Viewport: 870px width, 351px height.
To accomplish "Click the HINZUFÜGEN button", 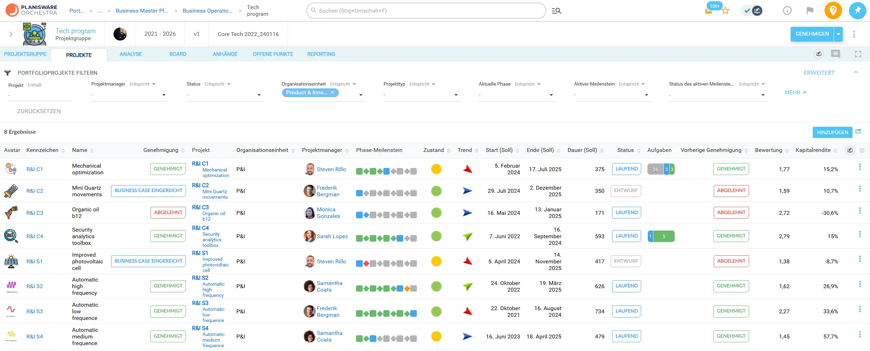I will [x=832, y=132].
